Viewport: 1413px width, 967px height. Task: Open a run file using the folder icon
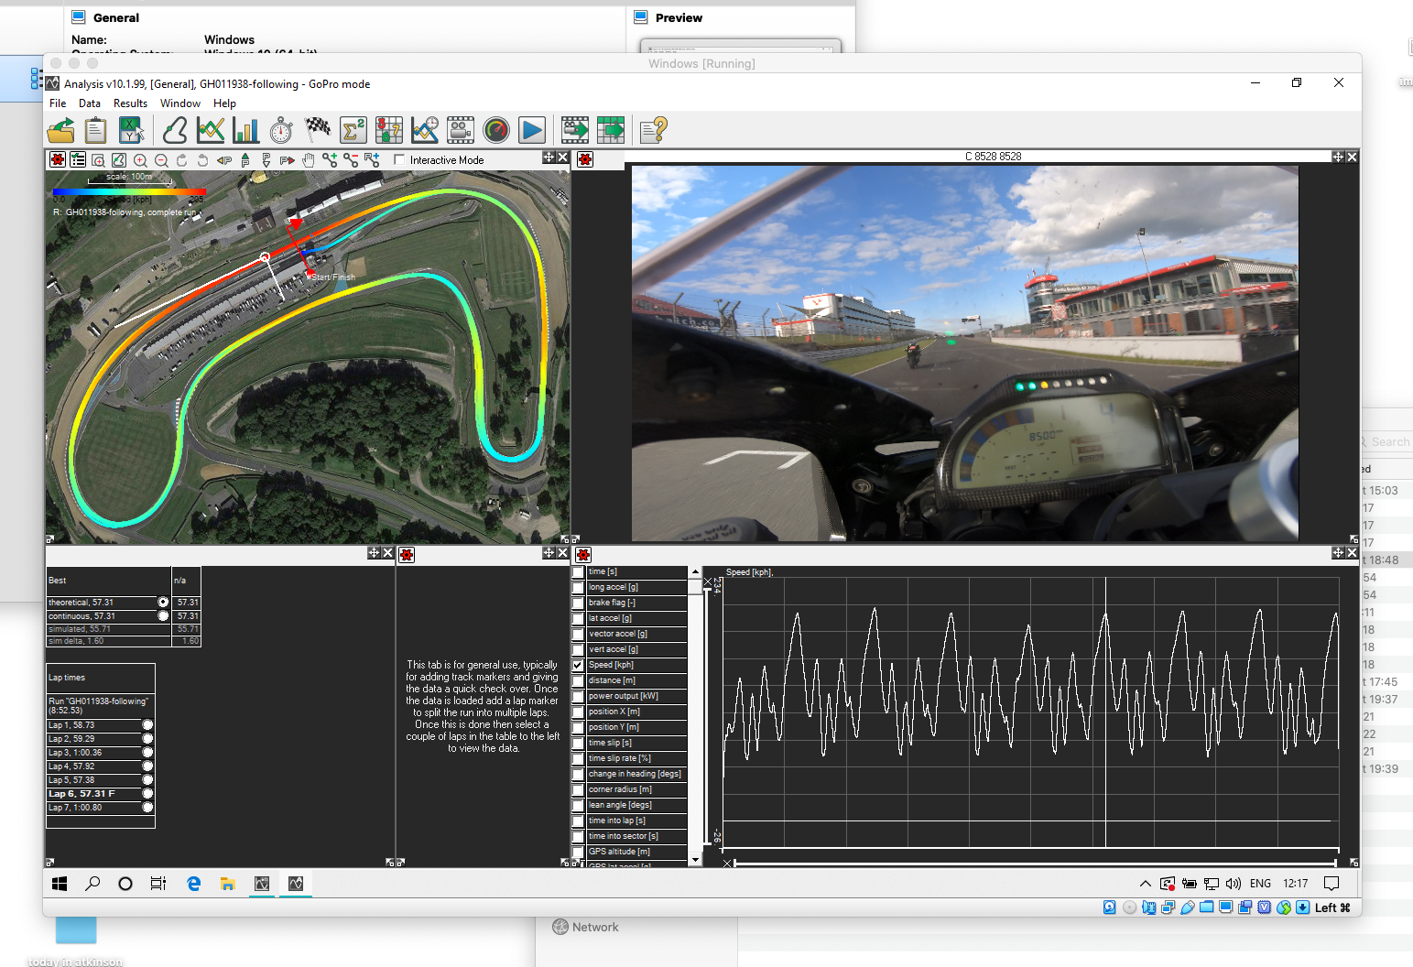[x=60, y=130]
